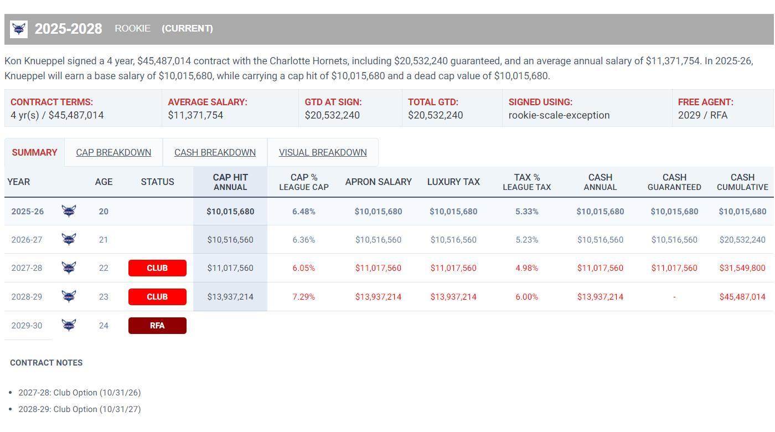
Task: Click the 2028-29 Club Option contract note
Action: tap(80, 409)
